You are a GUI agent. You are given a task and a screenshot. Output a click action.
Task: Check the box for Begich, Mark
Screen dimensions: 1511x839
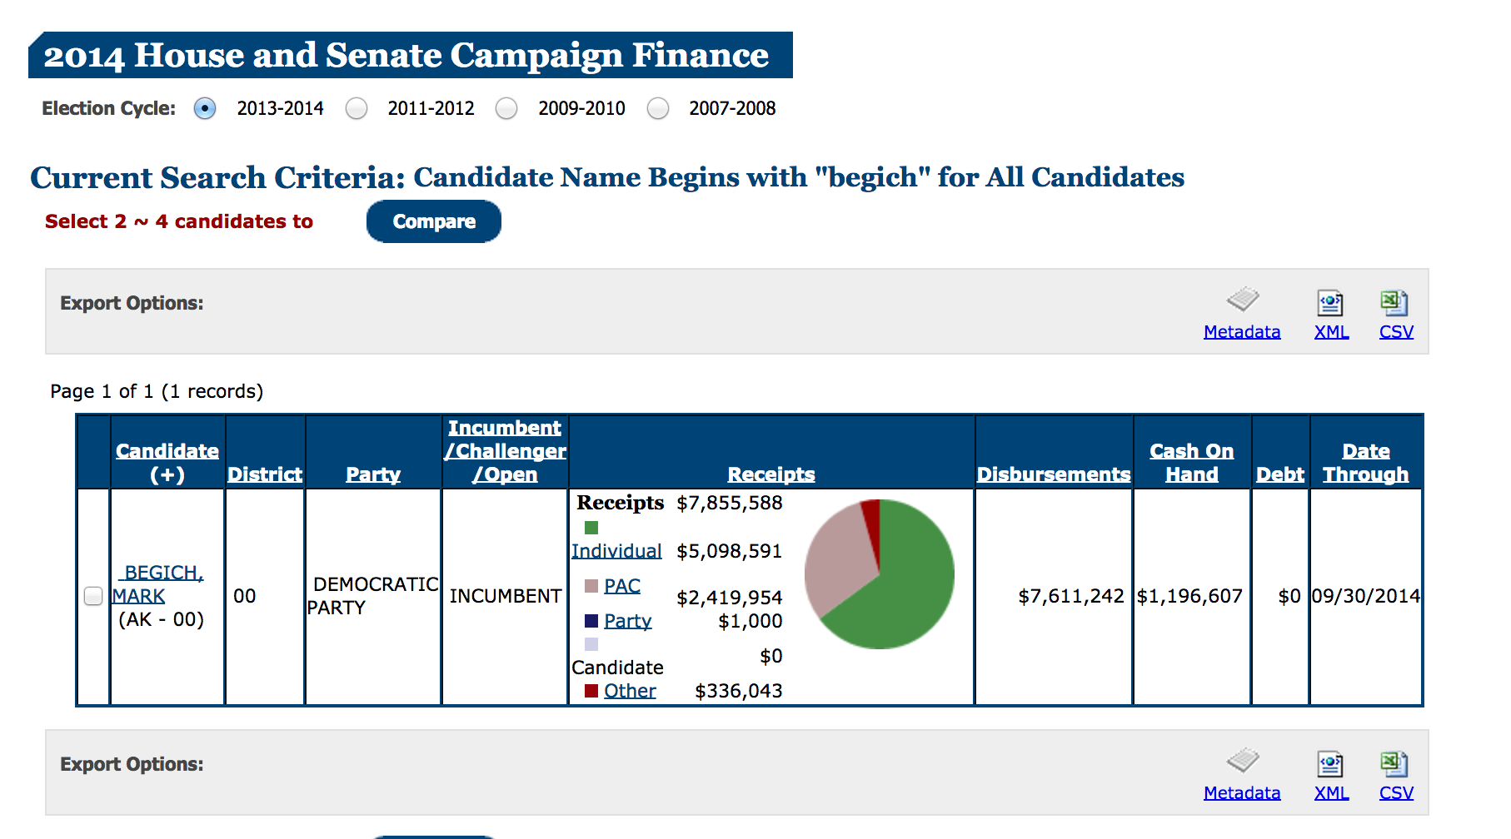[x=93, y=596]
